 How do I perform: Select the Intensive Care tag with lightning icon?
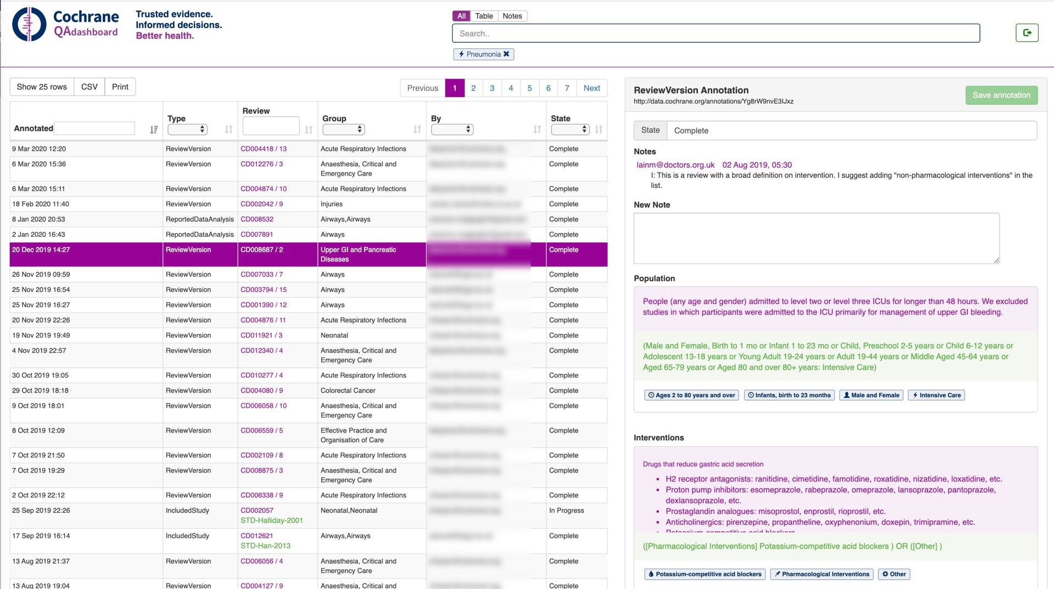[x=936, y=395]
